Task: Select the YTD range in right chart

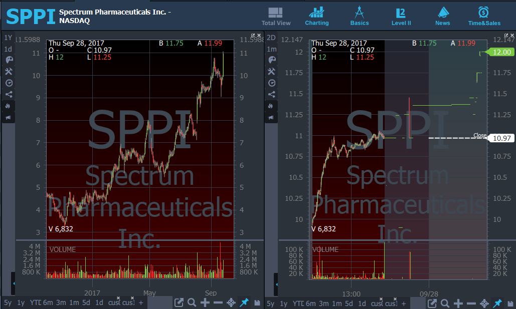Action: [x=298, y=303]
